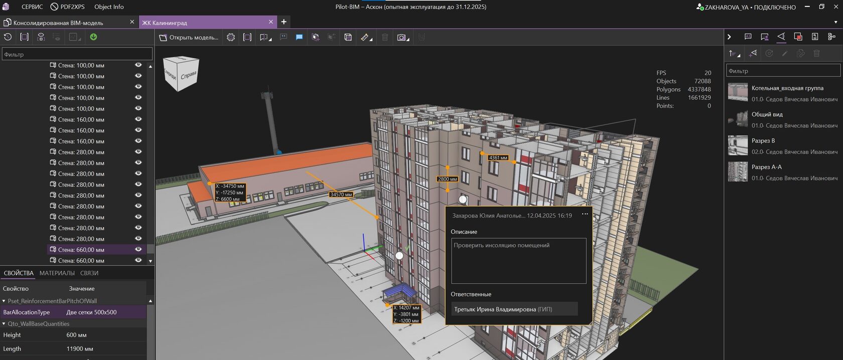This screenshot has height=360, width=843.
Task: Toggle visibility of selected Стена: 660,00 мм
Action: tap(138, 249)
